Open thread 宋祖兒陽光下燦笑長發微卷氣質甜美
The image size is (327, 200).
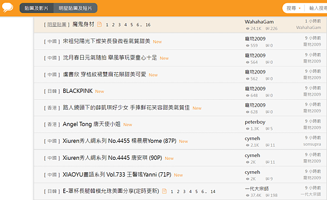(106, 41)
